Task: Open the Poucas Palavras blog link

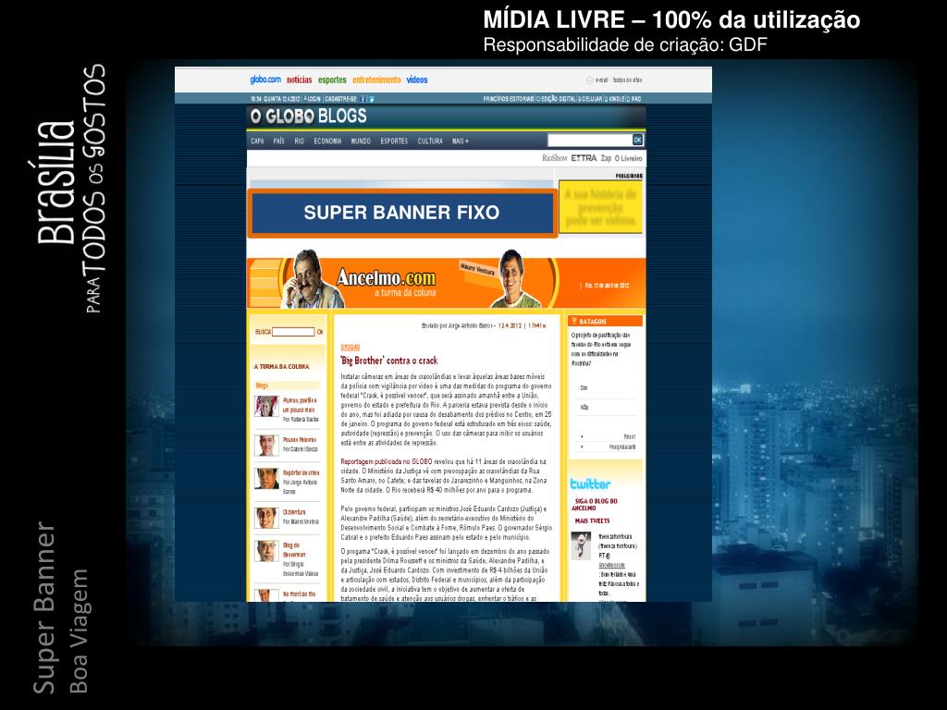Action: [300, 439]
